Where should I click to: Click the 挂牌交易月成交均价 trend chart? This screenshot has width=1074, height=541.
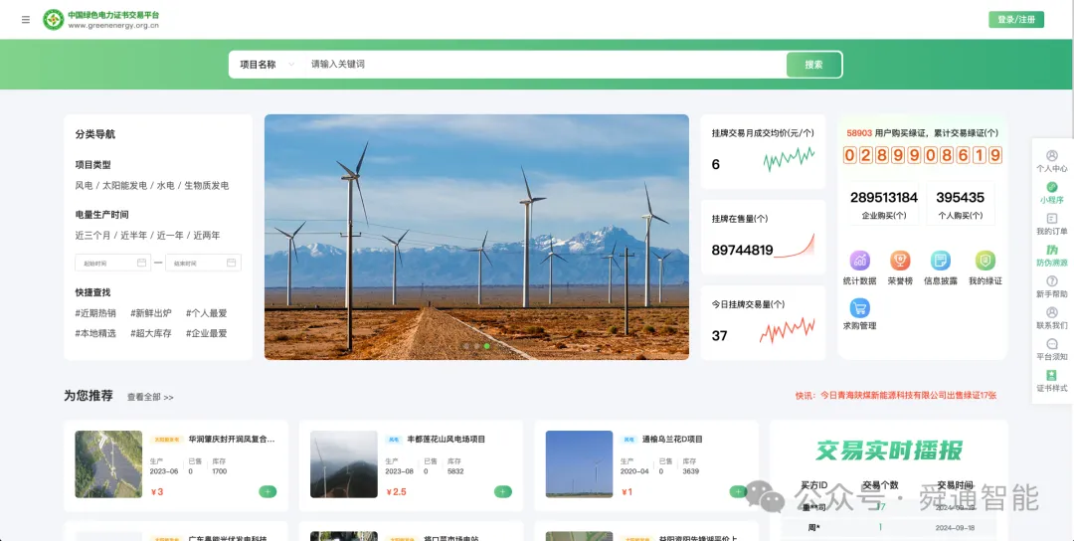coord(789,159)
